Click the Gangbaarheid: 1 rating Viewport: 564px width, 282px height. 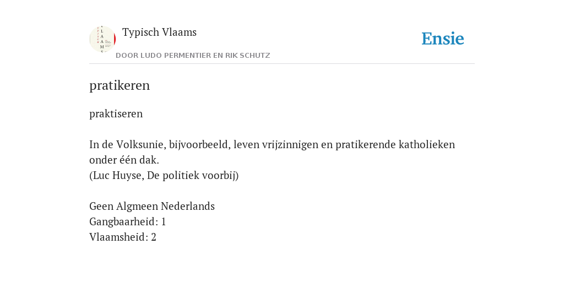coord(128,222)
